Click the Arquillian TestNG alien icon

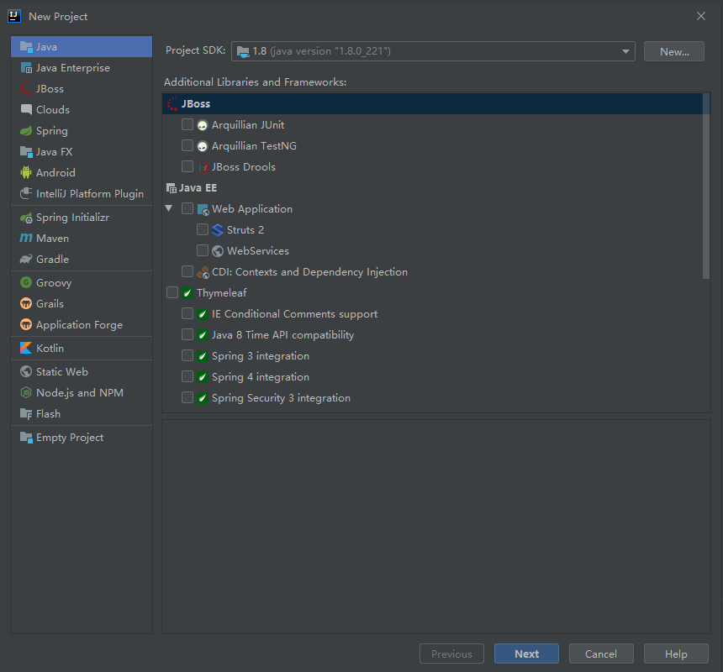tap(203, 146)
